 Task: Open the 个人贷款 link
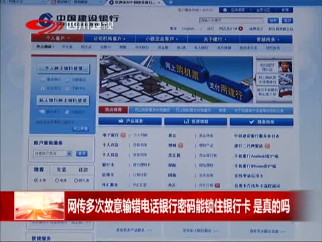coord(110,155)
